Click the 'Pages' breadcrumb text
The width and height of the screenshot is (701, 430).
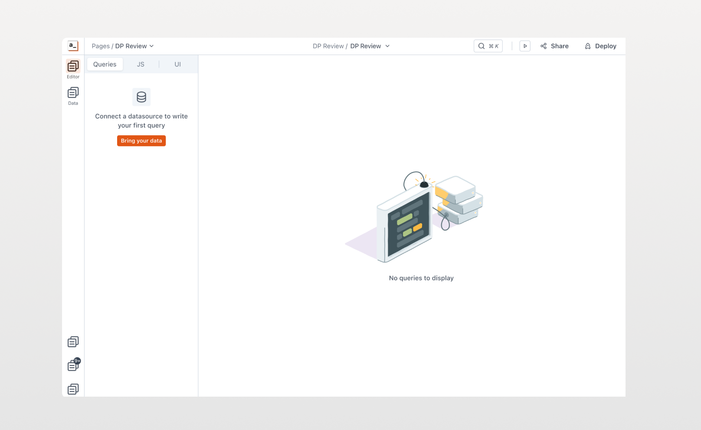[x=101, y=46]
